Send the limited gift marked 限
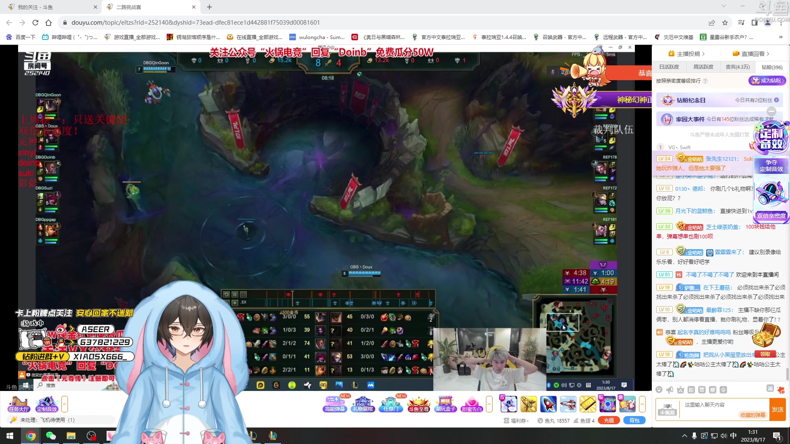Viewport: 790px width, 444px height. tap(607, 404)
